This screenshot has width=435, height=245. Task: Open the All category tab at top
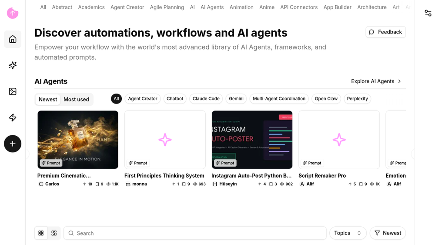43,7
